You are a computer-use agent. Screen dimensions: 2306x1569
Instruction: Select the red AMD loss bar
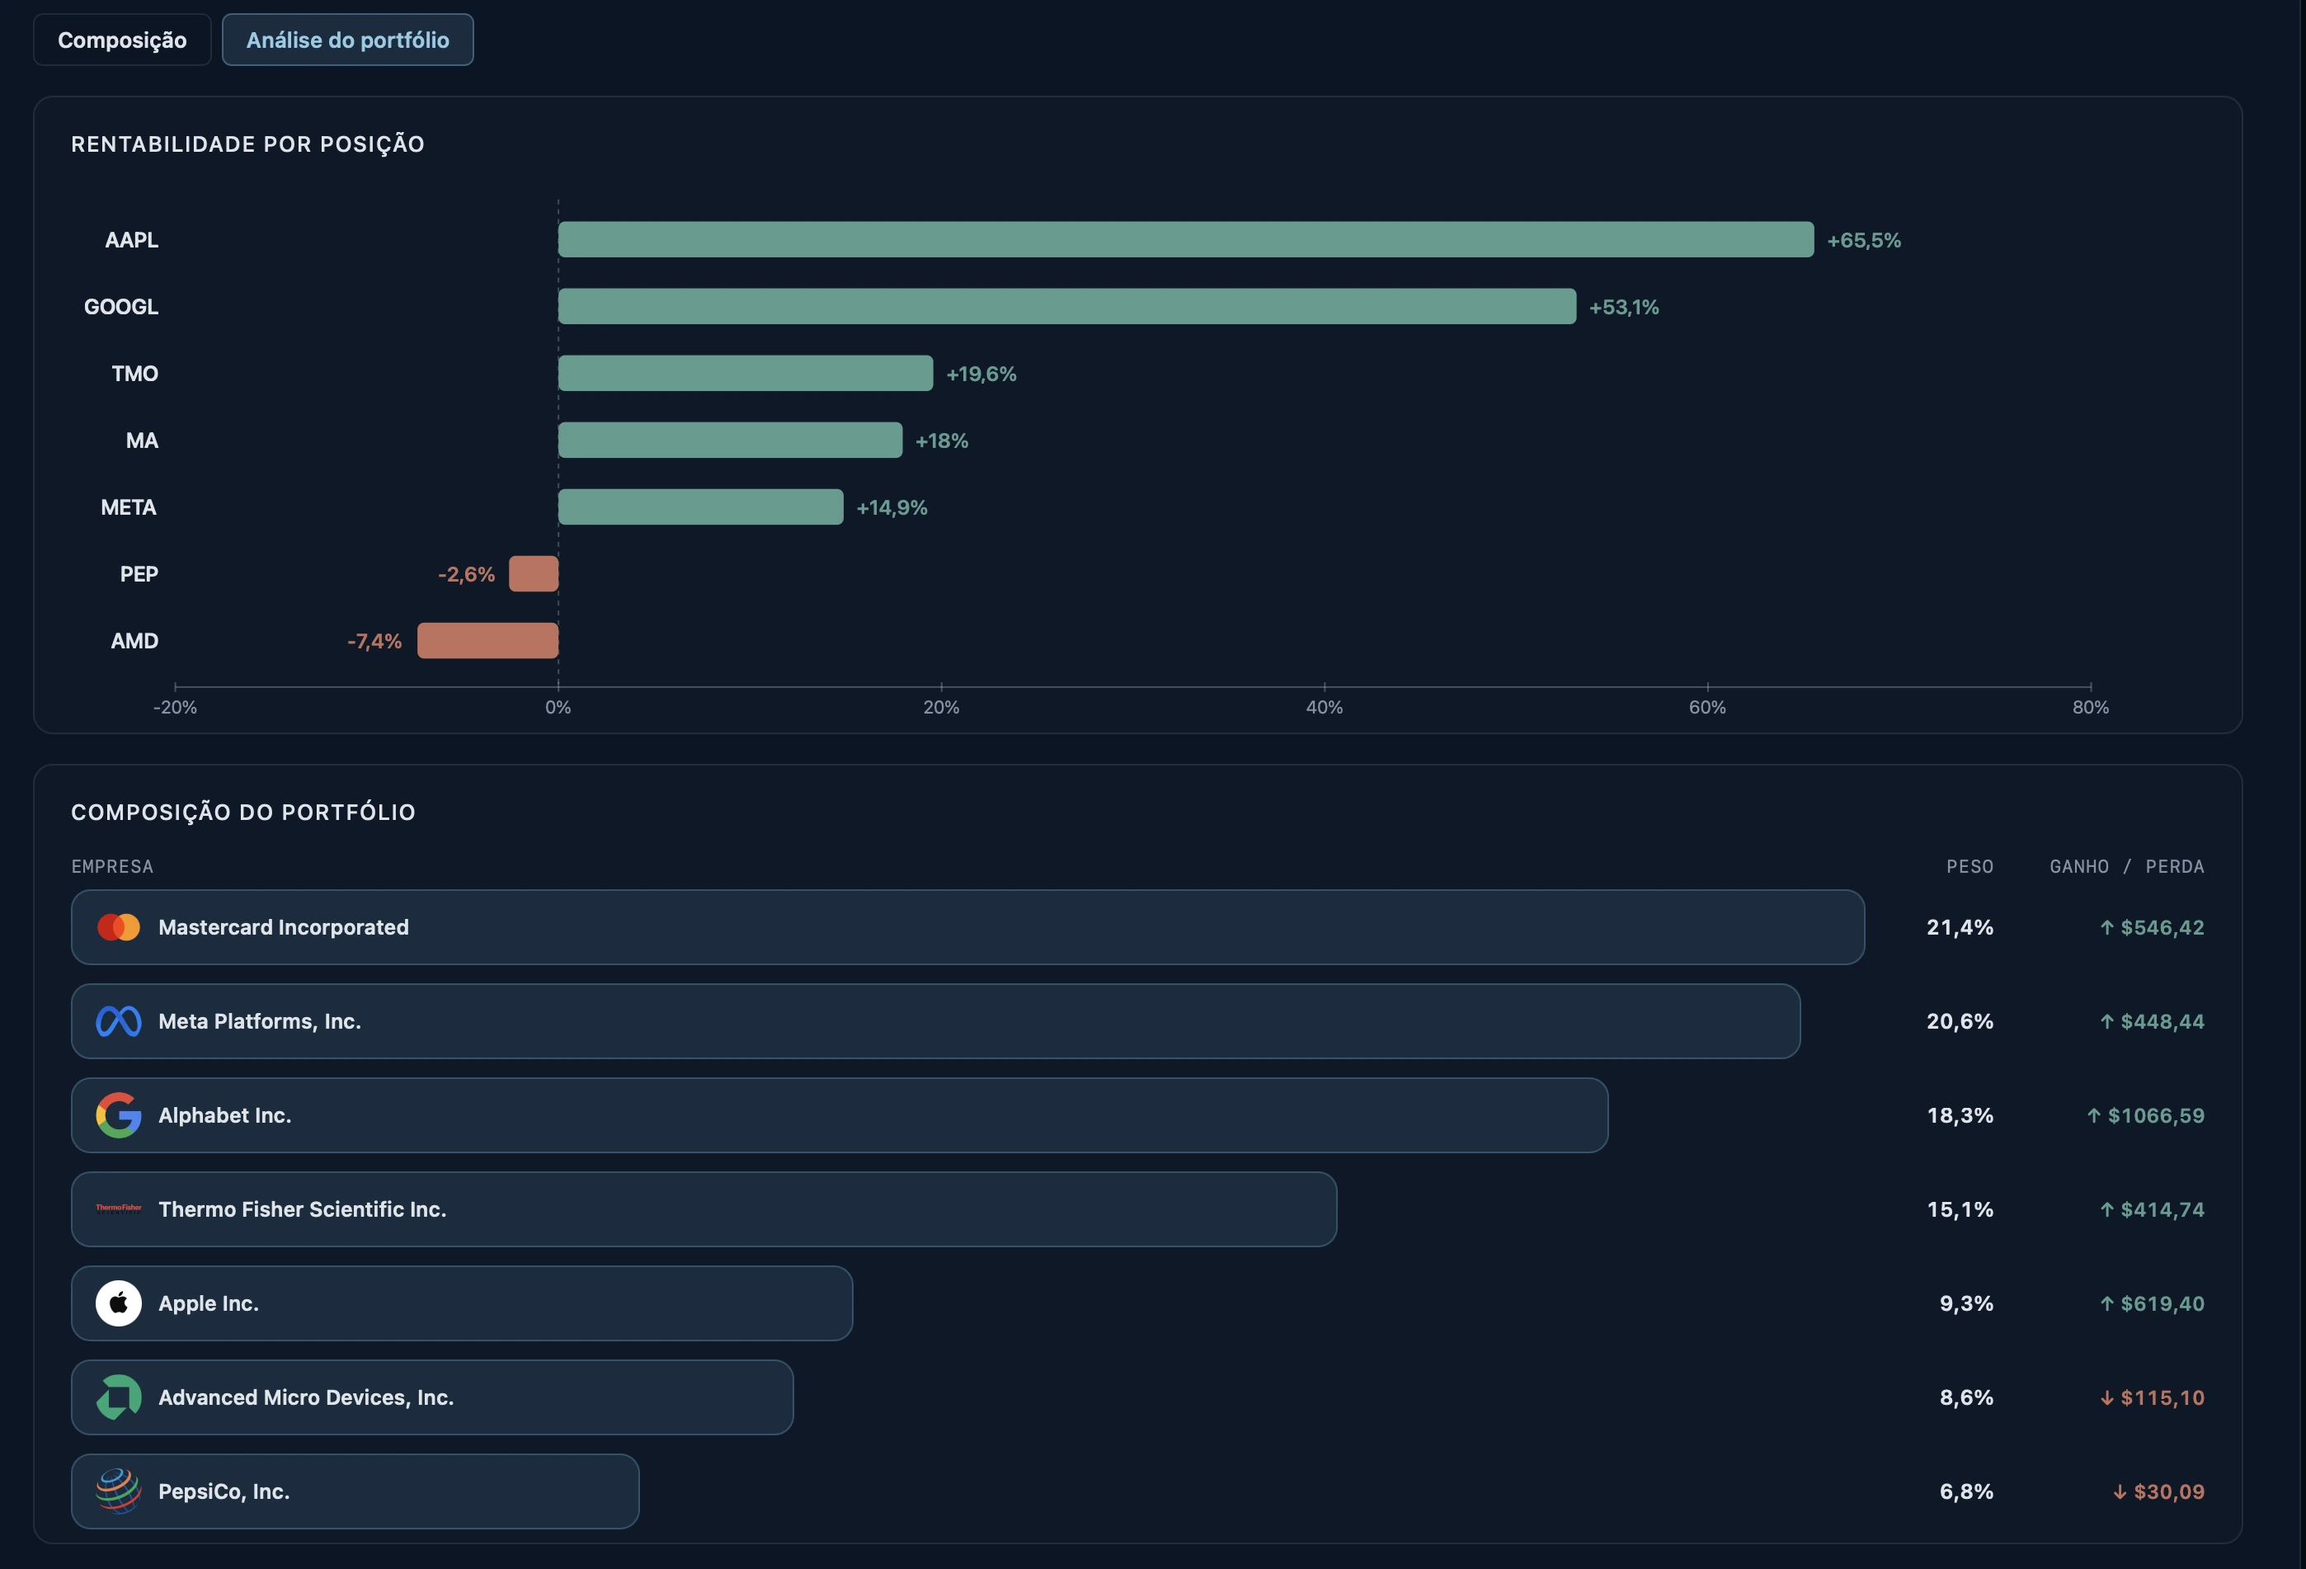tap(487, 640)
